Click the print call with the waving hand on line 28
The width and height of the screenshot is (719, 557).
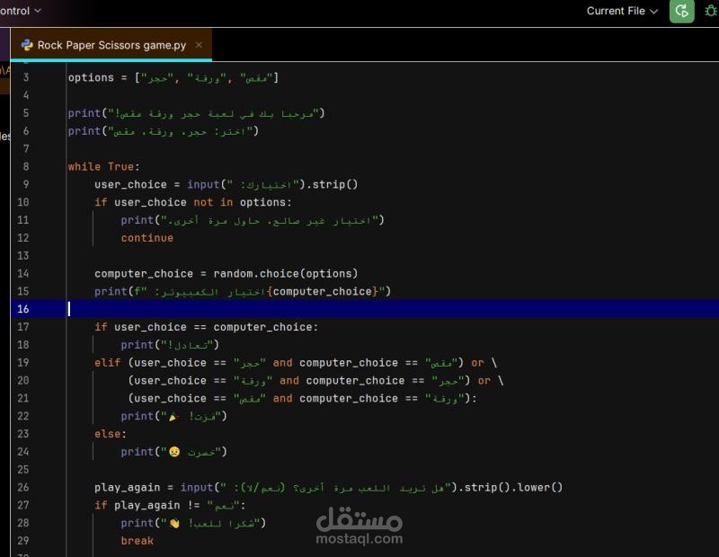point(193,523)
